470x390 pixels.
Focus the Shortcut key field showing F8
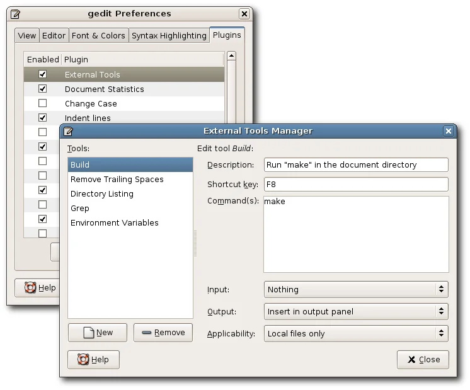pos(356,185)
